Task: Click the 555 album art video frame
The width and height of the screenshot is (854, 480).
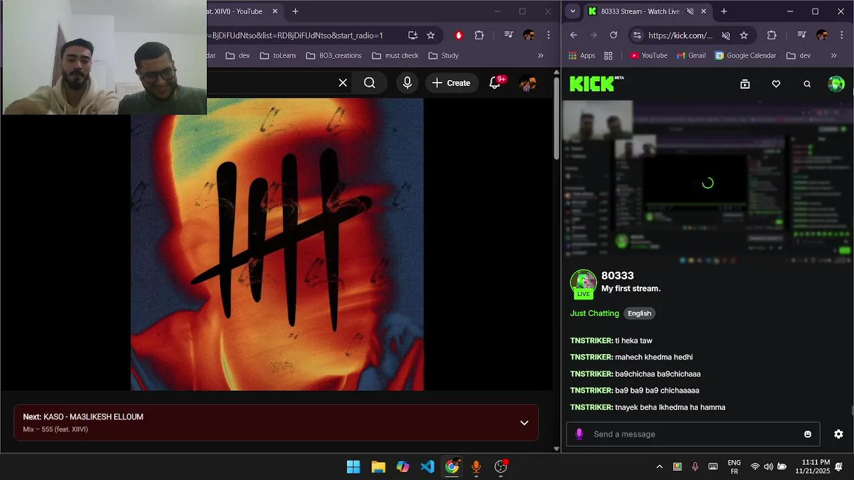Action: point(277,244)
